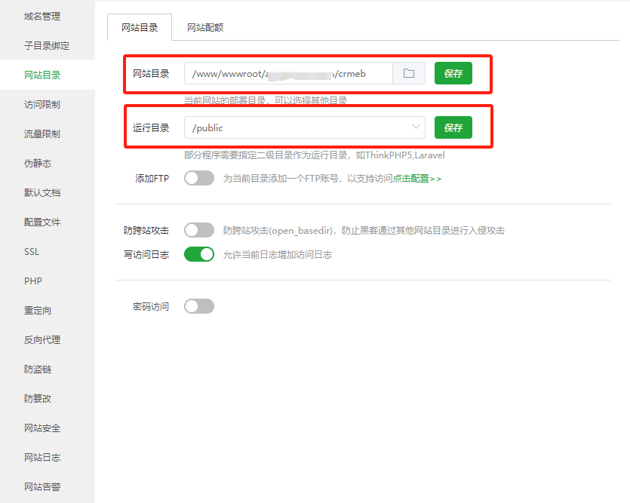Select the 网站目录 tab
This screenshot has width=630, height=503.
tap(140, 27)
